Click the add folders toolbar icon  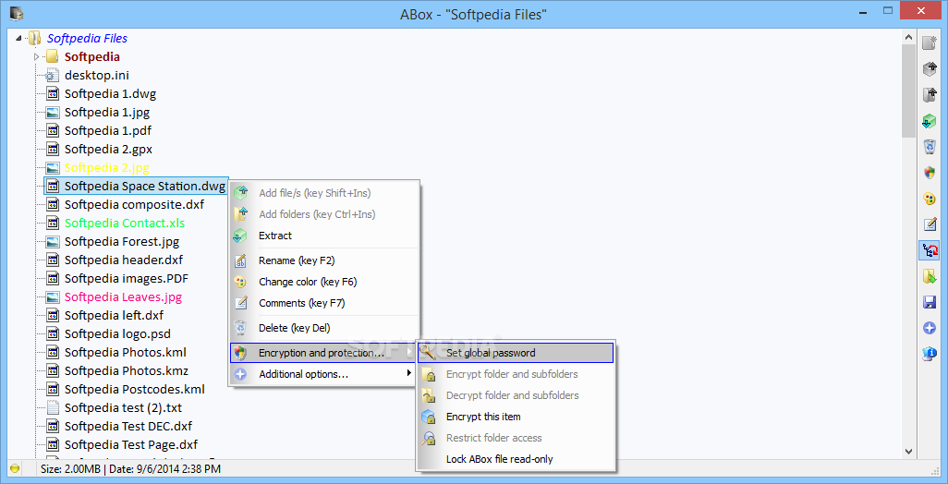930,95
